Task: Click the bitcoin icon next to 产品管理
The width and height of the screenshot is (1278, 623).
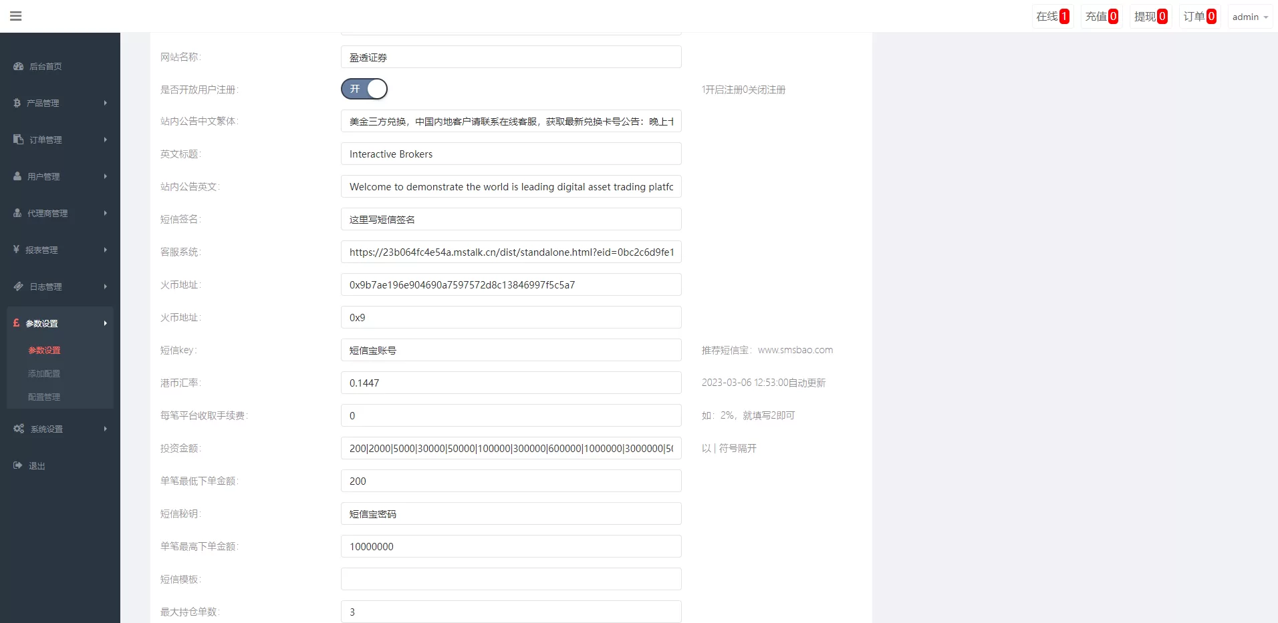Action: tap(17, 103)
